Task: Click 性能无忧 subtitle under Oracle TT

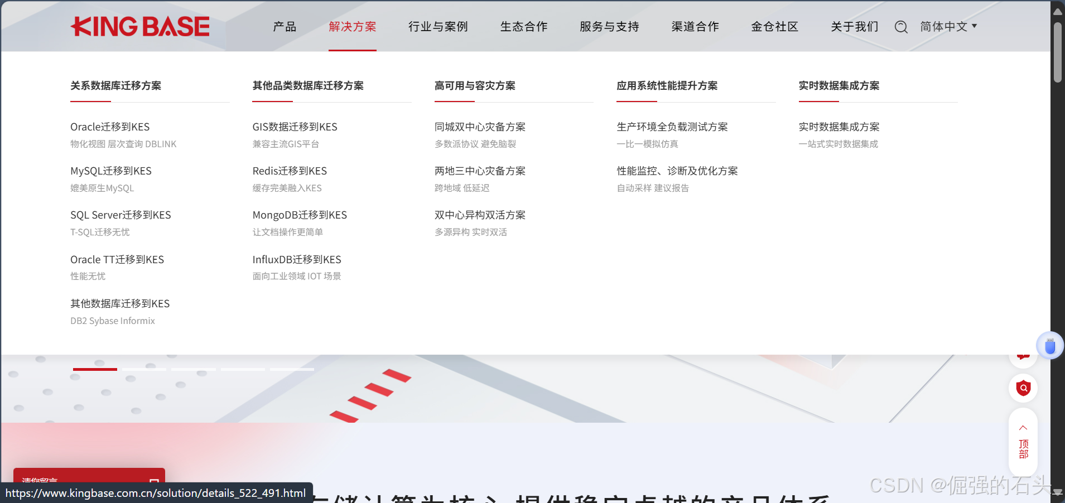Action: point(88,276)
